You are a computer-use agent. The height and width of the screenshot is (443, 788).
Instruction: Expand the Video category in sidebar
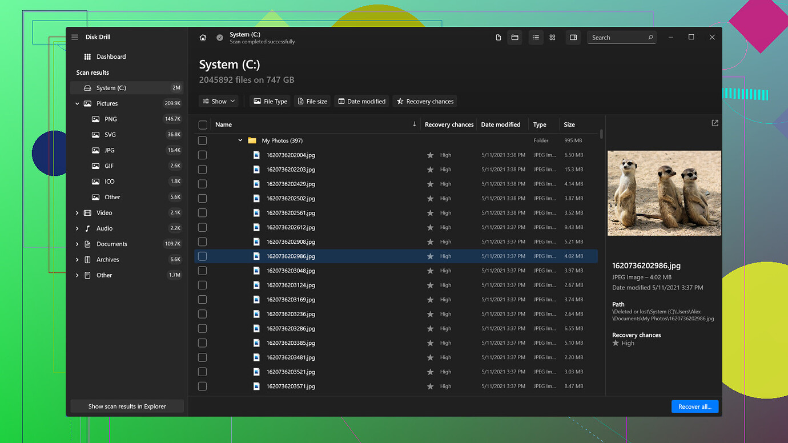point(77,213)
